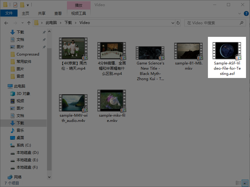The image size is (250, 187).
Task: Click 下载 in the address breadcrumb
Action: [x=68, y=23]
